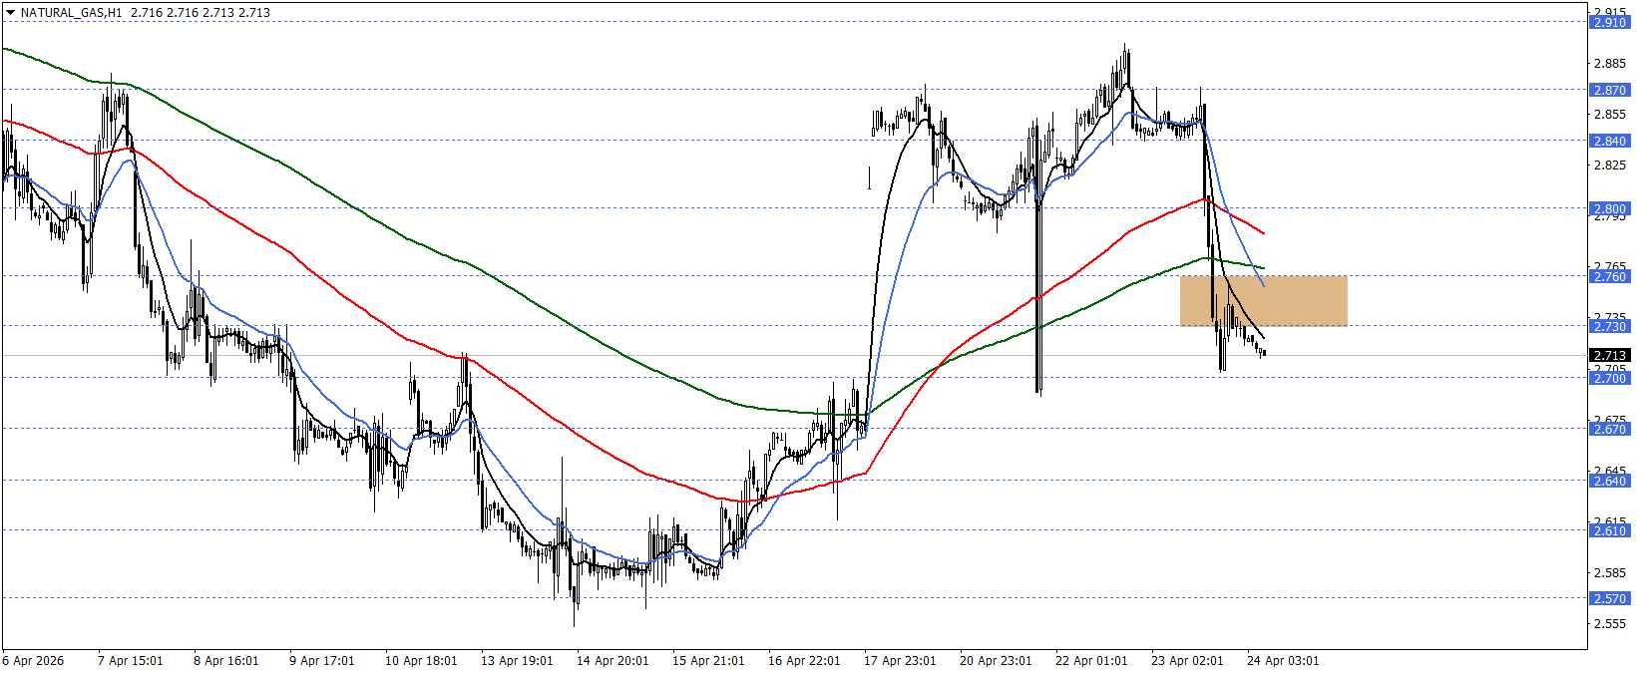This screenshot has width=1637, height=673.
Task: Click the 2.640 price level label
Action: pyautogui.click(x=1609, y=481)
